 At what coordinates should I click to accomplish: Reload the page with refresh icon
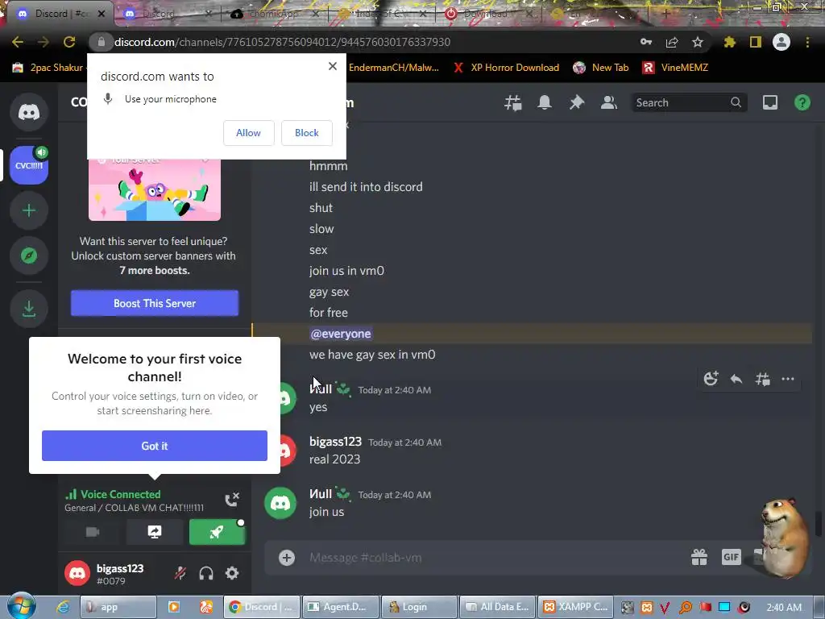(x=69, y=42)
